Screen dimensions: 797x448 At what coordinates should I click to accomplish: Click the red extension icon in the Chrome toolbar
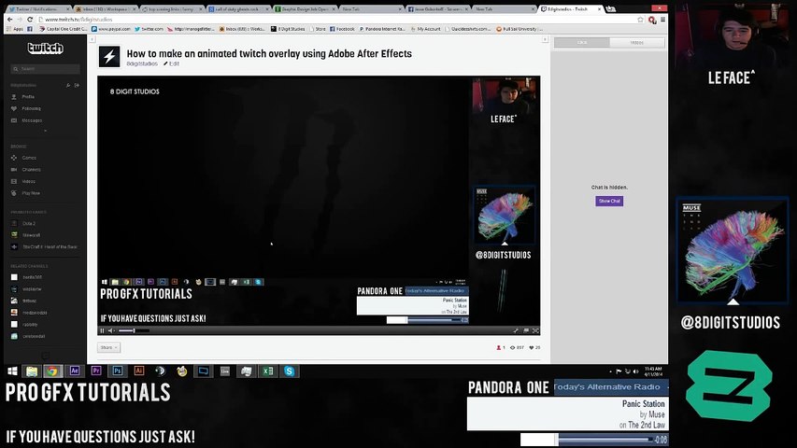click(x=652, y=20)
